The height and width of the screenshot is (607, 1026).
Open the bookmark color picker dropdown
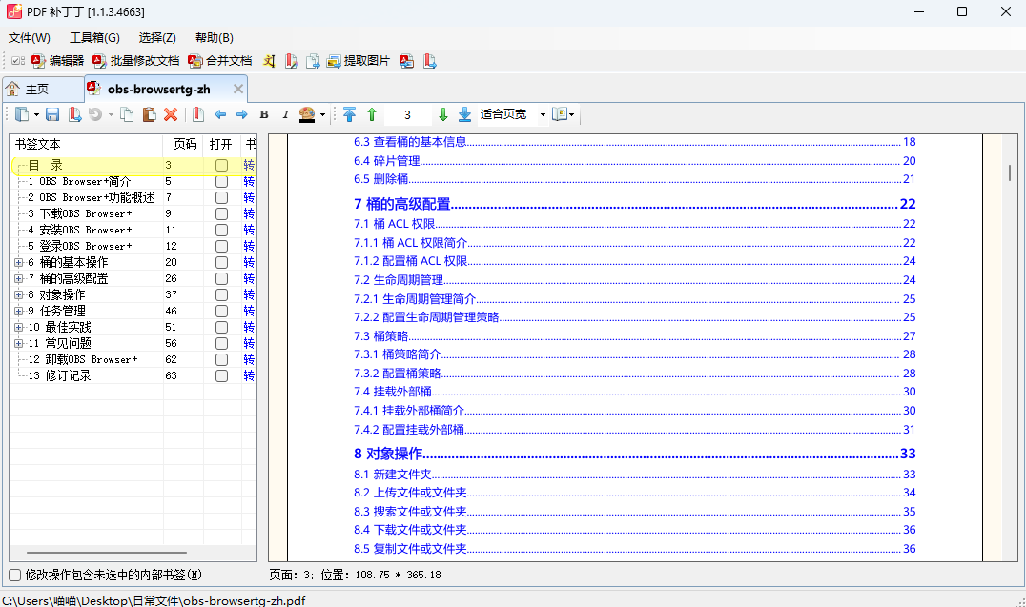pyautogui.click(x=321, y=114)
